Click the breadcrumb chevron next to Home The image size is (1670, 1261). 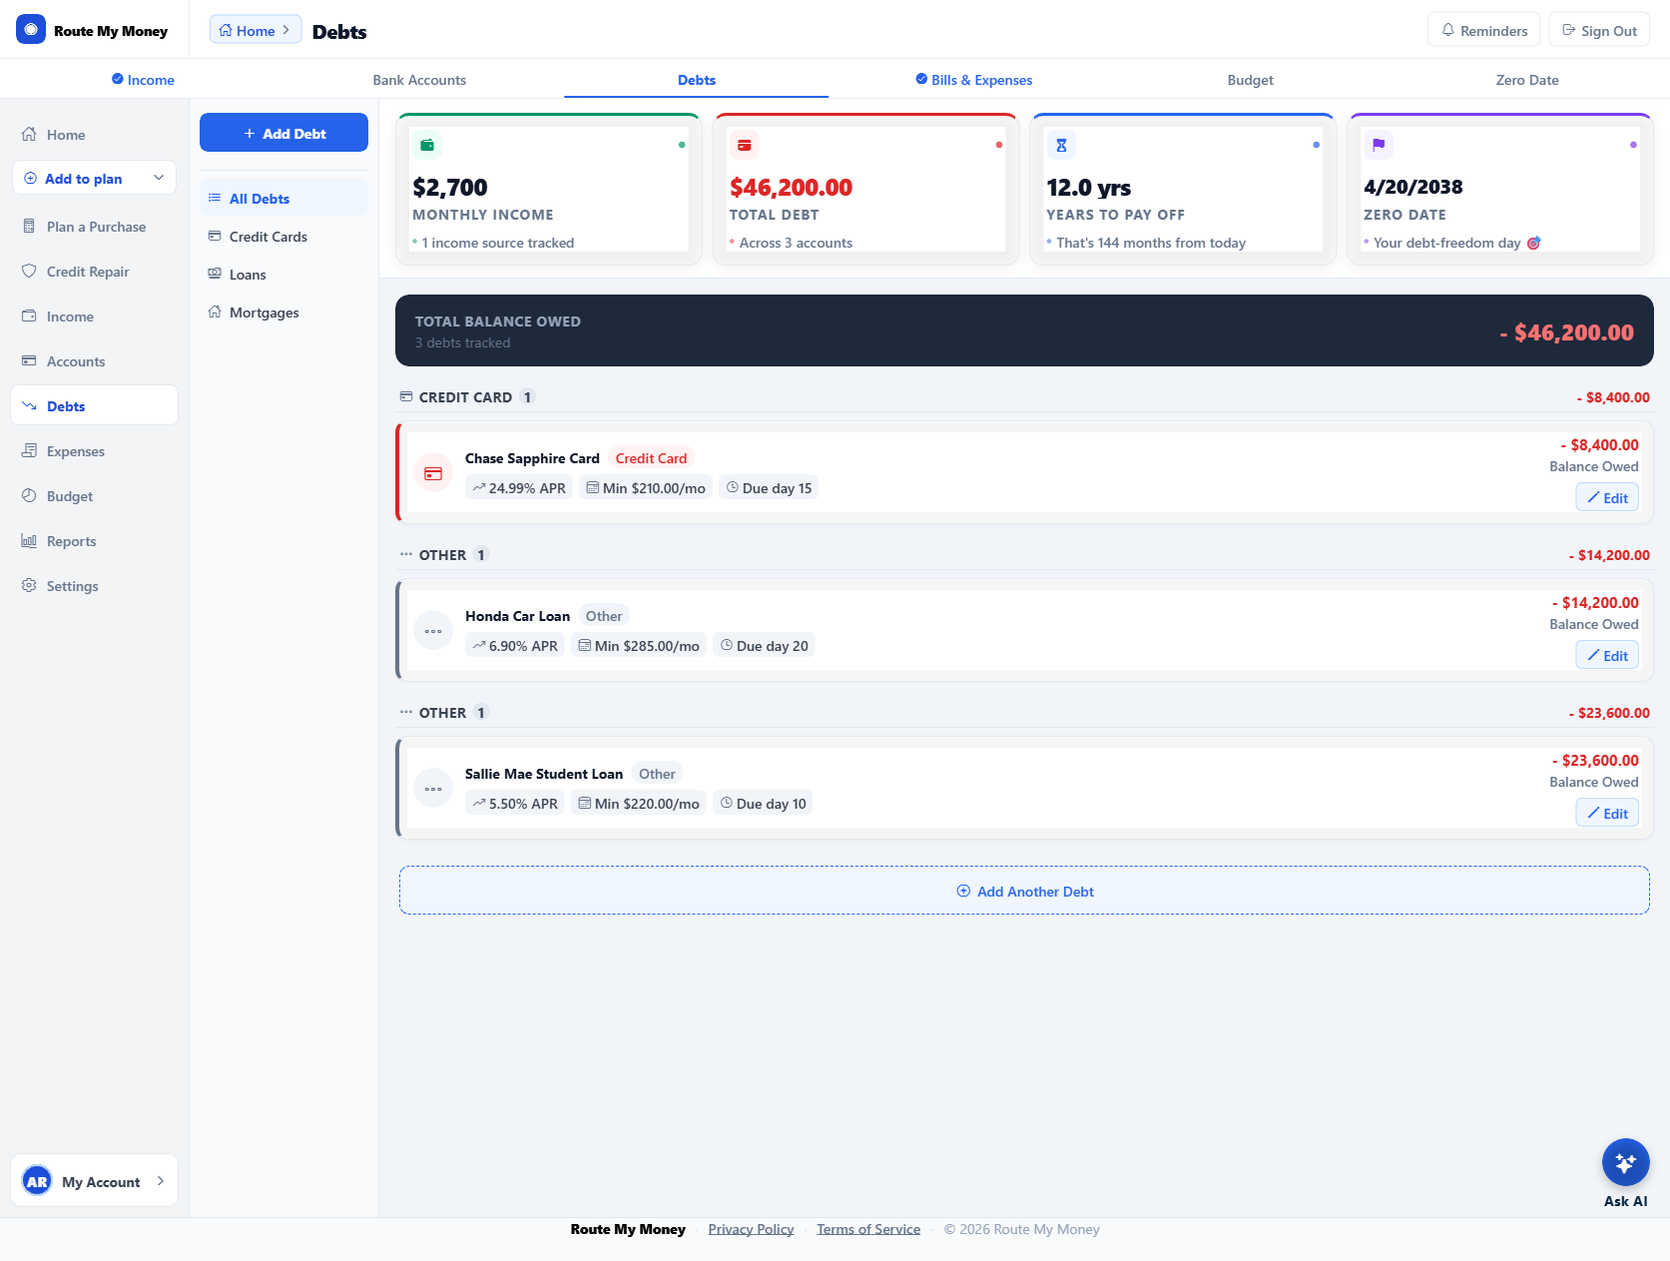[x=286, y=29]
